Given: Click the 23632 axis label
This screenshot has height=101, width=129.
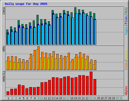Looking at the screenshot, I should [x=4, y=11].
